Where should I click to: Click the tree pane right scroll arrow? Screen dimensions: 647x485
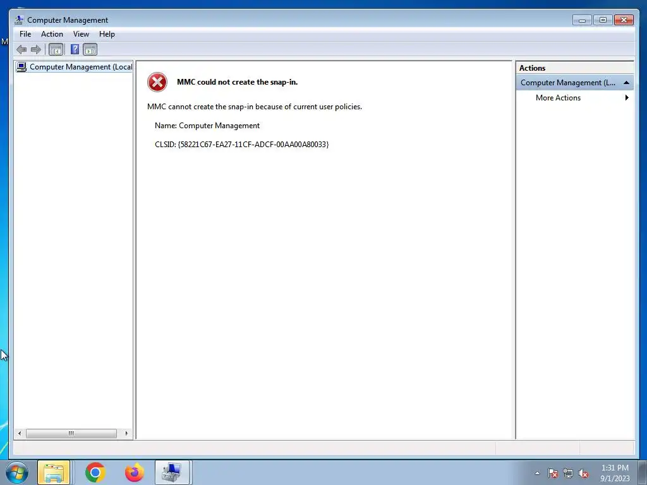coord(126,433)
